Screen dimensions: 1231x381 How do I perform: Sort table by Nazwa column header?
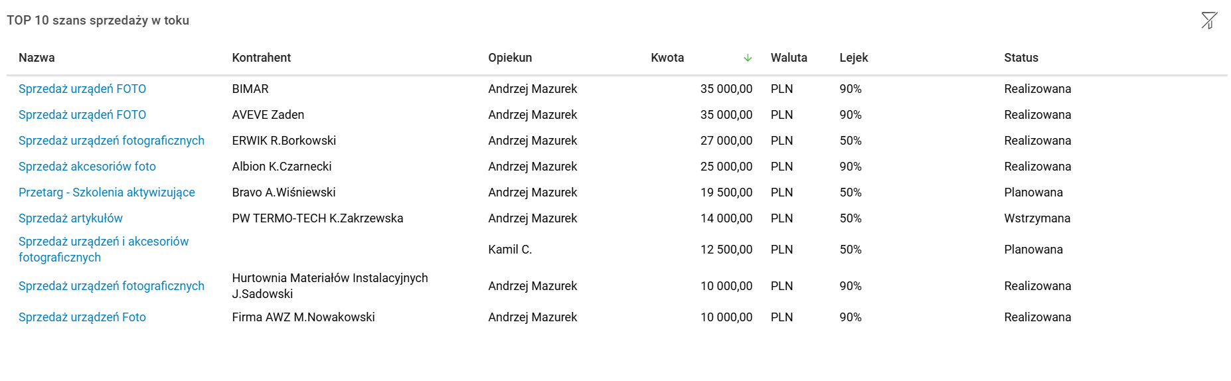pyautogui.click(x=37, y=58)
